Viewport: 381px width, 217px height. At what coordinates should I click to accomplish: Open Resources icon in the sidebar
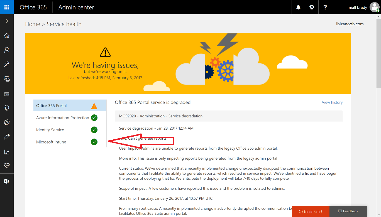(7, 79)
